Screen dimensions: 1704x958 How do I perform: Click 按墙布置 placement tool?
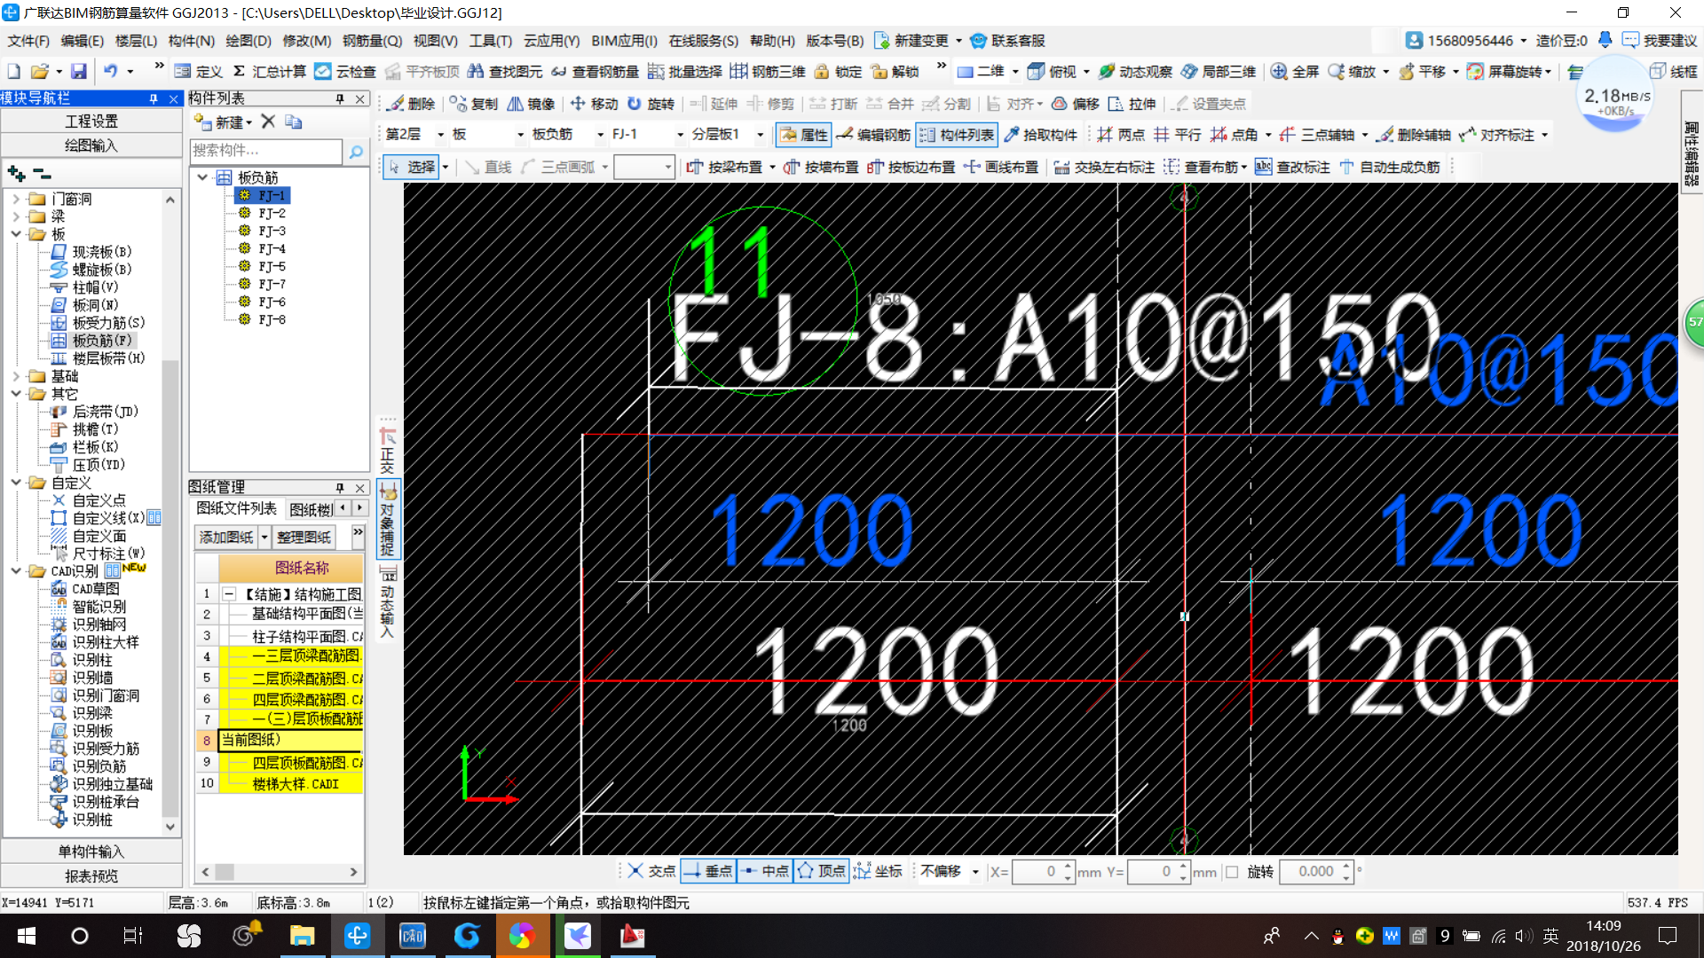coord(821,167)
